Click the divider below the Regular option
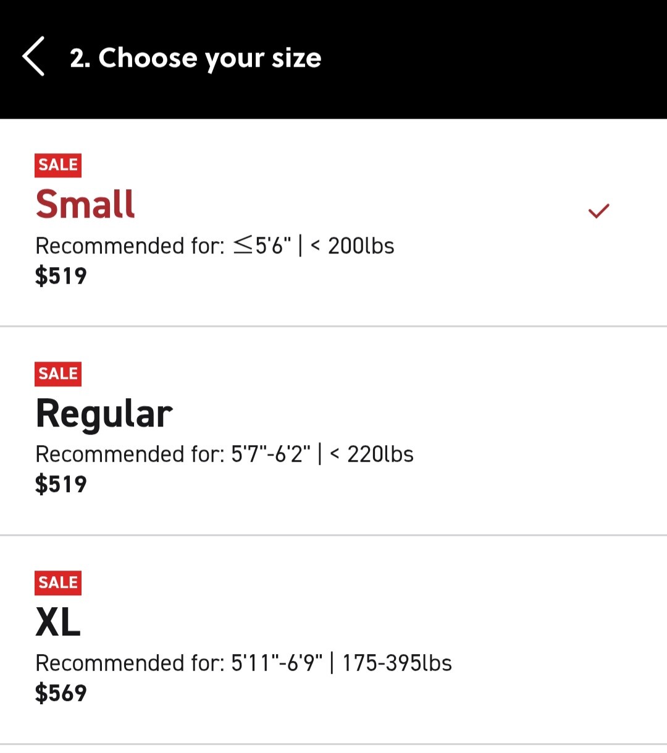This screenshot has width=667, height=753. tap(333, 535)
